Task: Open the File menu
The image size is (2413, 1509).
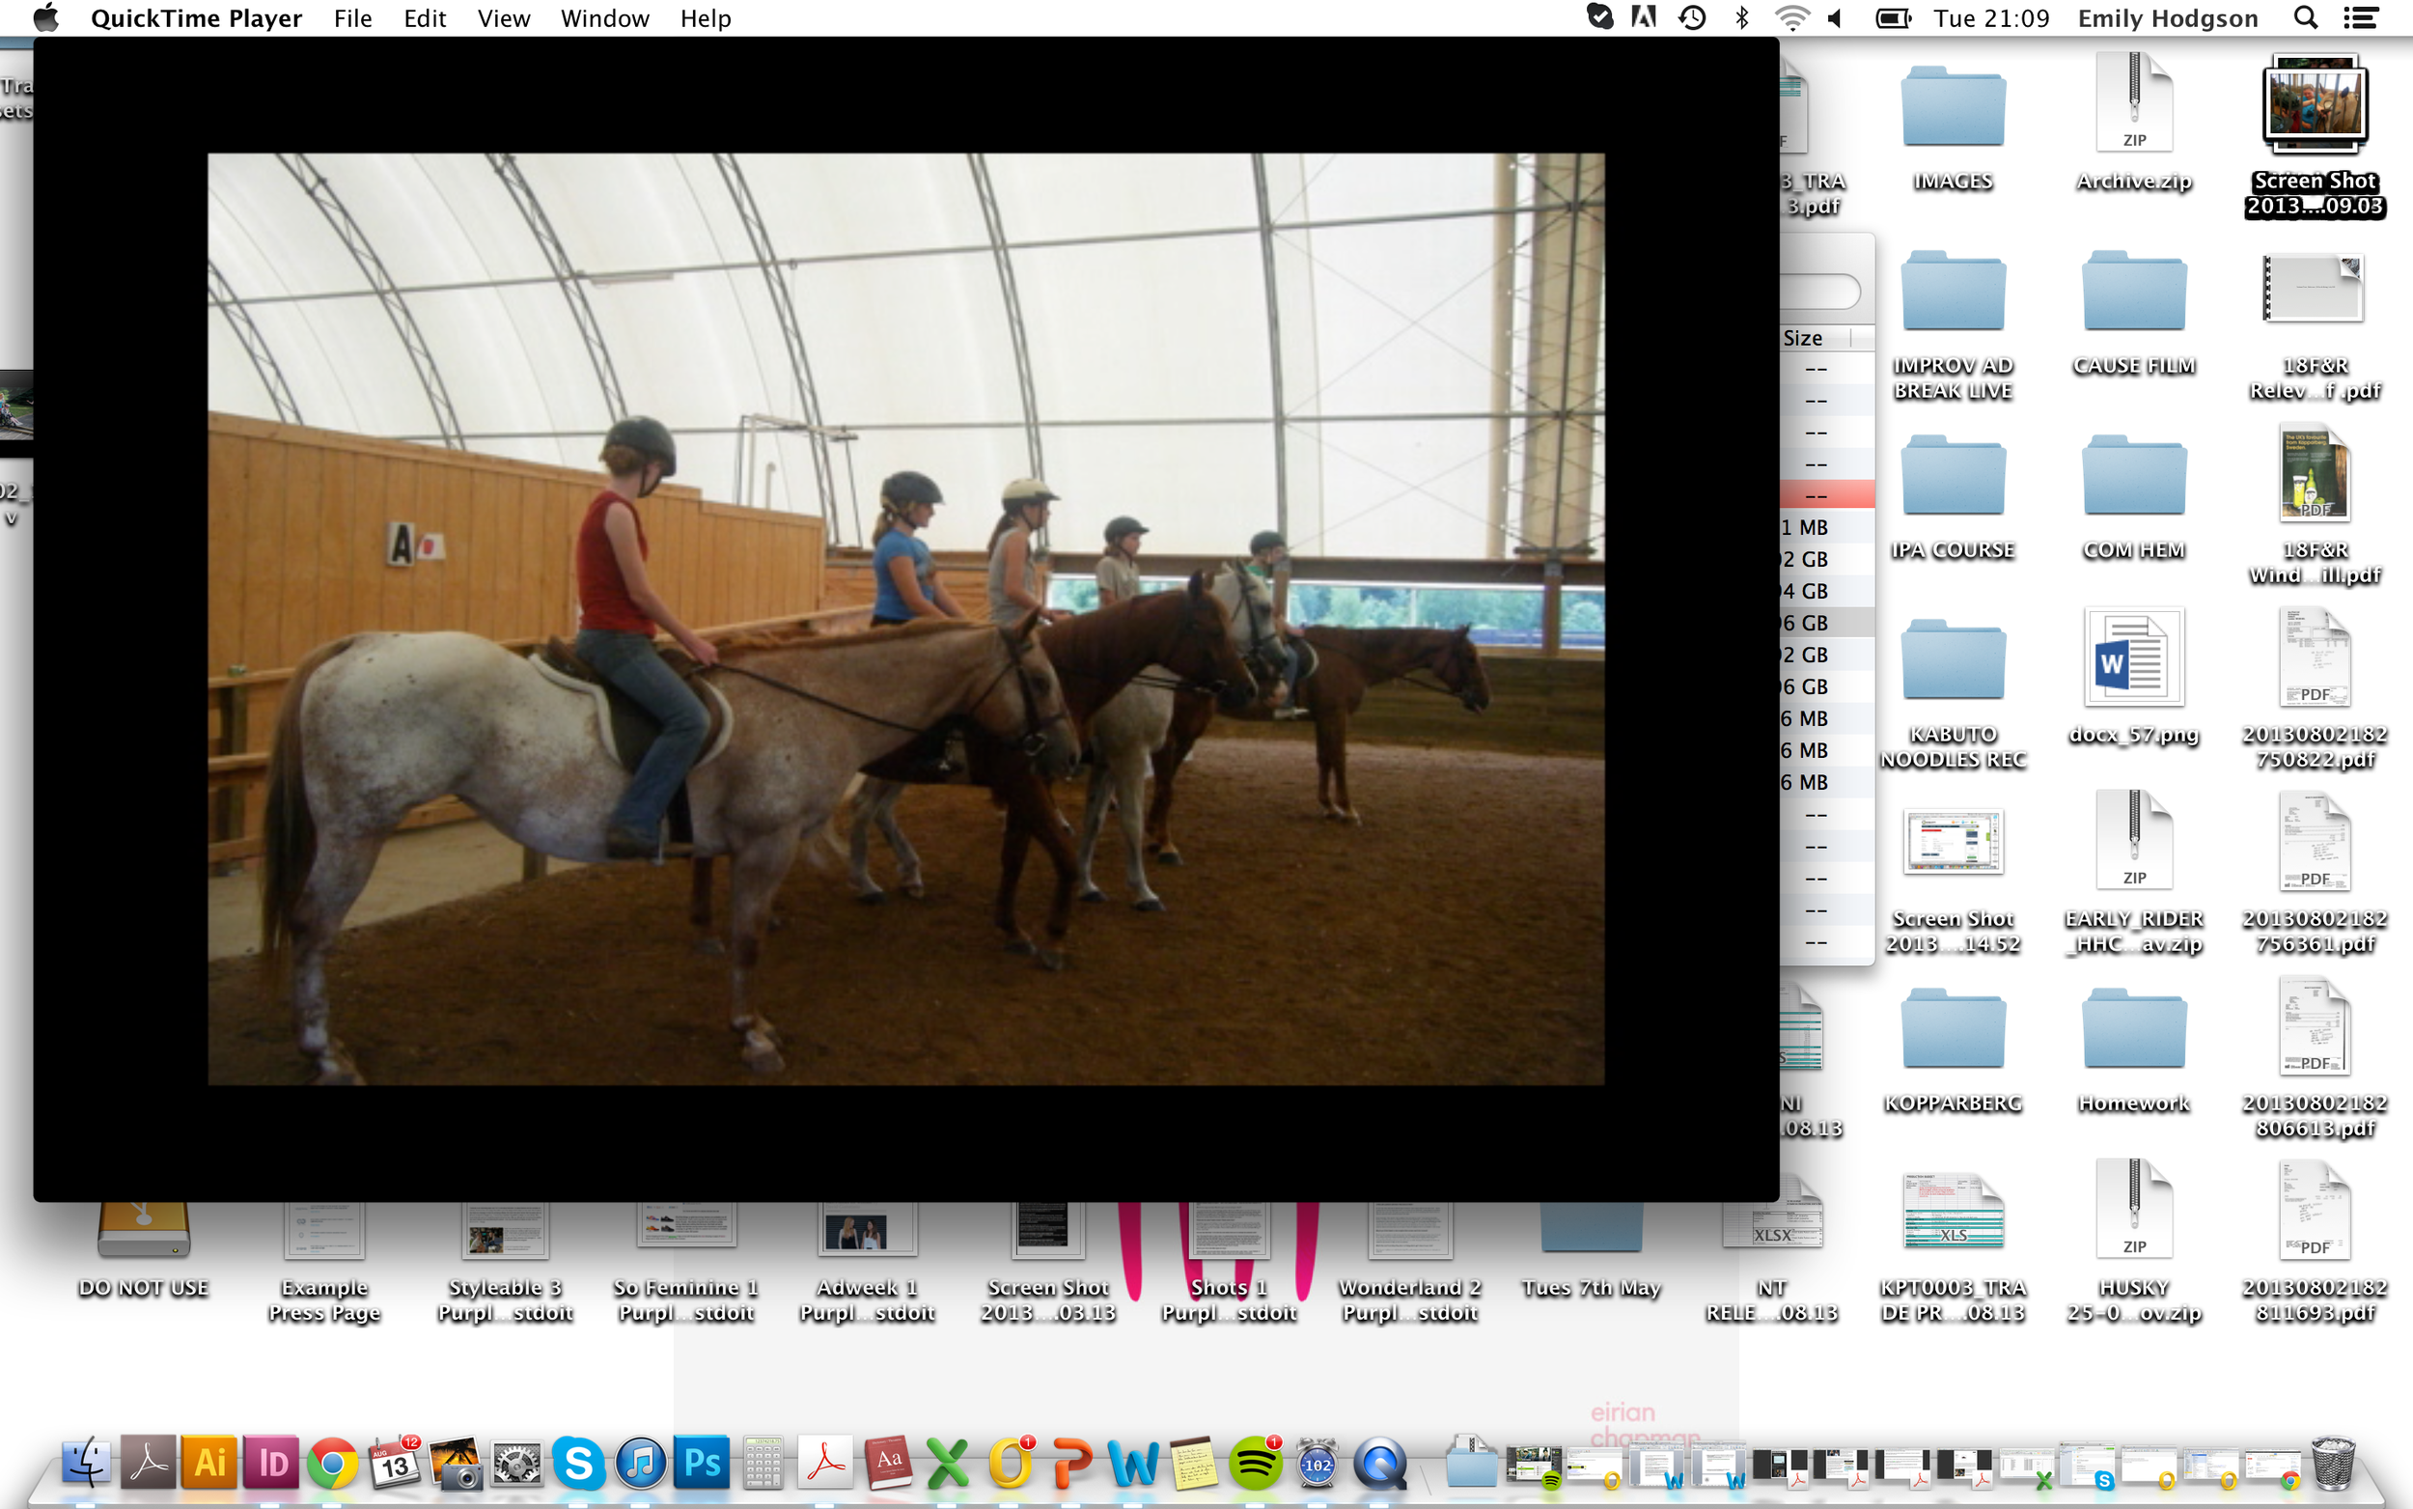Action: pyautogui.click(x=352, y=18)
